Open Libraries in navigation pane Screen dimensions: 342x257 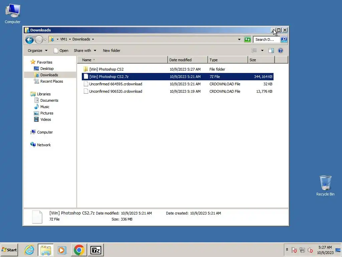44,94
